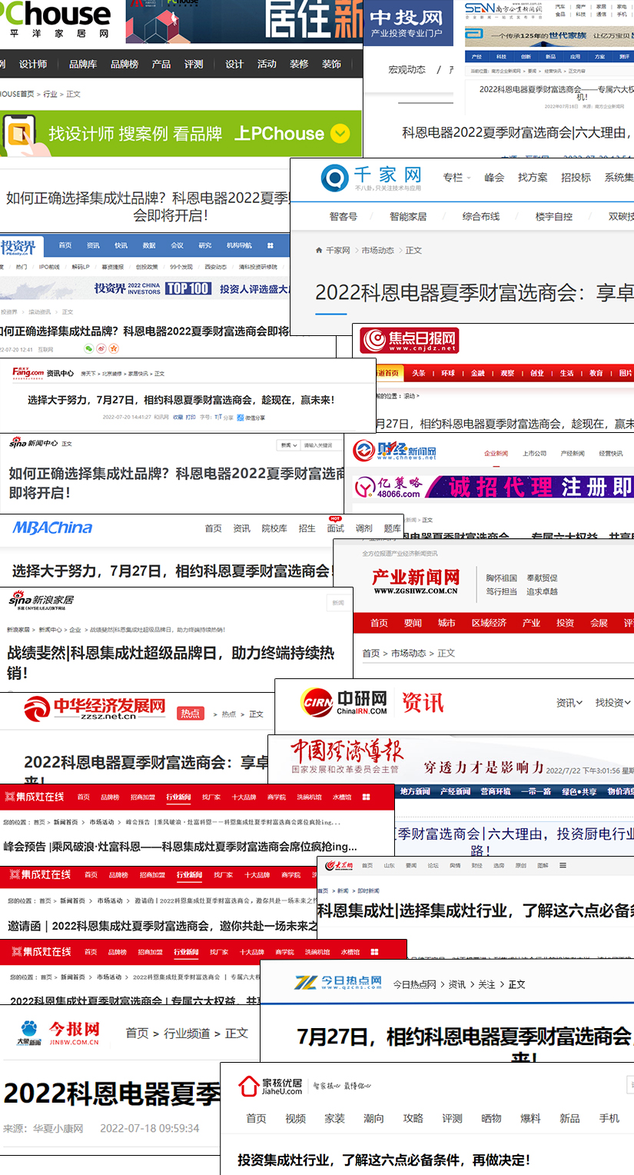
Task: Click the WeChat share icon under 投资界 article
Action: (88, 348)
